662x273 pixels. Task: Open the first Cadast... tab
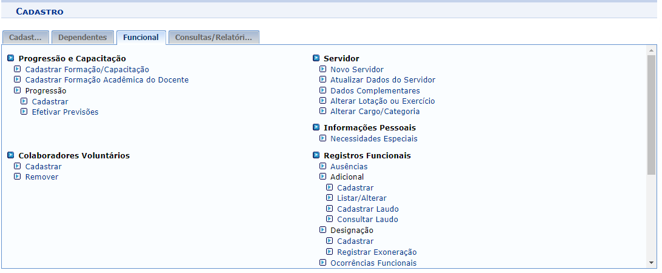click(x=25, y=38)
